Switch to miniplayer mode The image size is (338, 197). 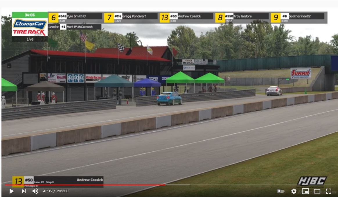(x=305, y=191)
